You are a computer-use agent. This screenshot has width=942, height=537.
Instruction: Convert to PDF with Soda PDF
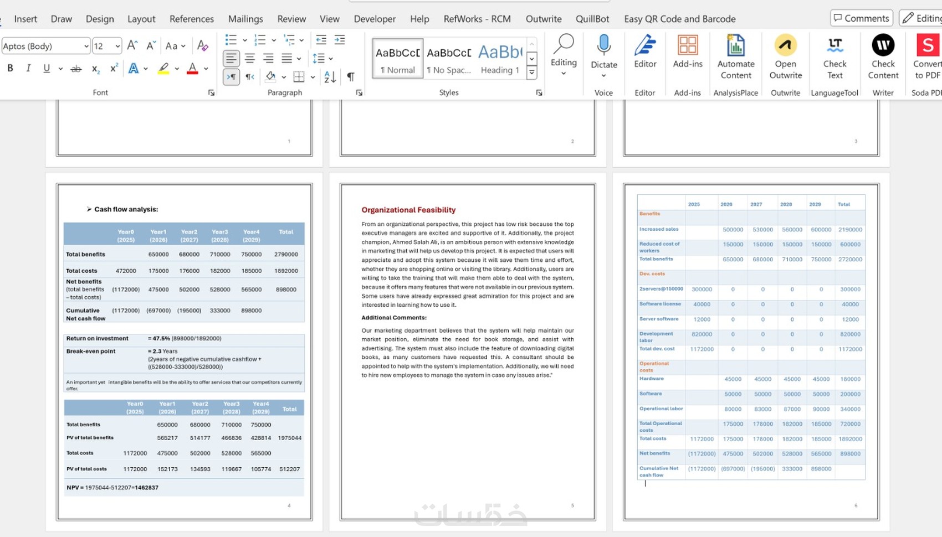click(x=927, y=57)
